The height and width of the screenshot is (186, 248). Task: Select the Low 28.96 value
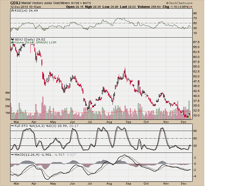point(110,7)
